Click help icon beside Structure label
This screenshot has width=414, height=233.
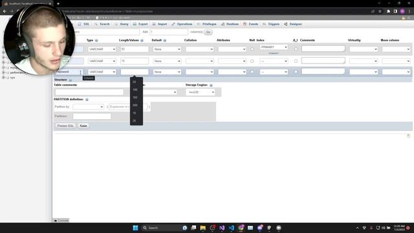click(x=71, y=80)
